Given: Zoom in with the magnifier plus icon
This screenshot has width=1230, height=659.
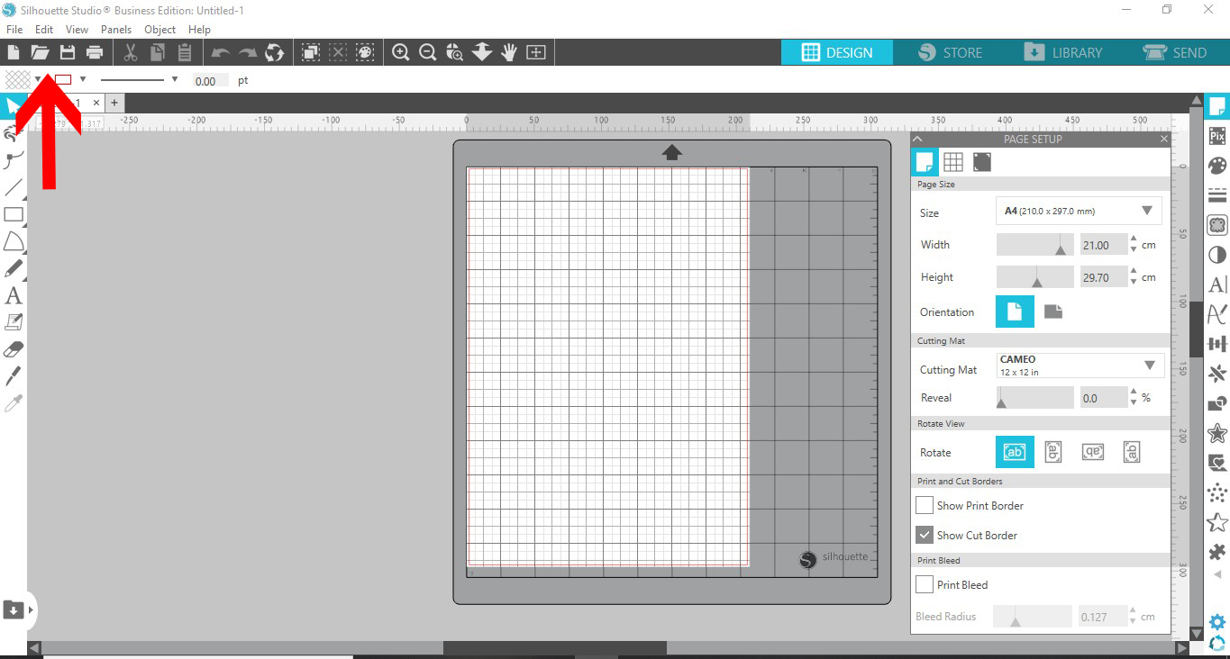Looking at the screenshot, I should [x=401, y=52].
